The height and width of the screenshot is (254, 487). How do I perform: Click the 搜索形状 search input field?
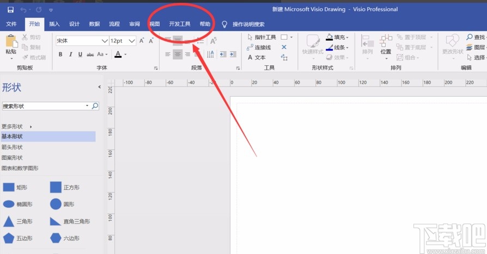pyautogui.click(x=44, y=106)
